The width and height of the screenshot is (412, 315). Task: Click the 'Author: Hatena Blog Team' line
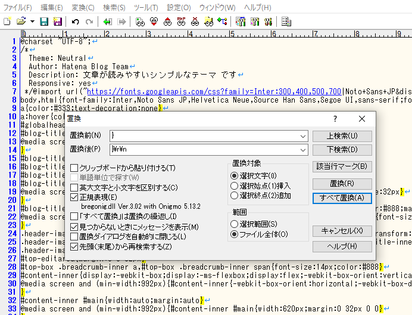tap(79, 66)
